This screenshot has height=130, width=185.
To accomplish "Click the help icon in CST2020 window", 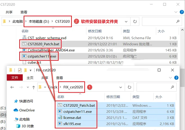I will coord(182,12).
